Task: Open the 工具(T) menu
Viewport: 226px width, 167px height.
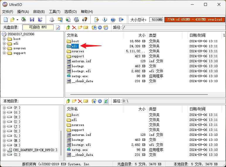Action: 55,12
